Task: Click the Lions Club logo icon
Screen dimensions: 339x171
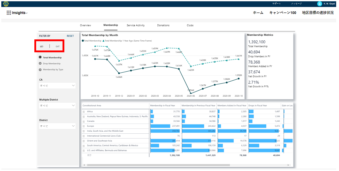Action: pos(6,4)
